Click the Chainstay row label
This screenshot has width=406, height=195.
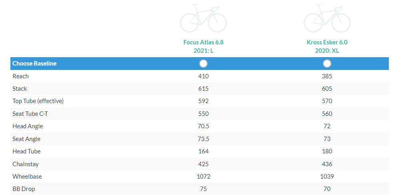[26, 164]
